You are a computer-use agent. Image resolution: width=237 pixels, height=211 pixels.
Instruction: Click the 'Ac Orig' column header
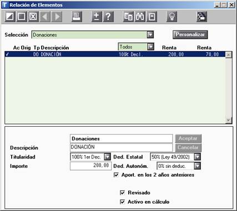pos(22,48)
